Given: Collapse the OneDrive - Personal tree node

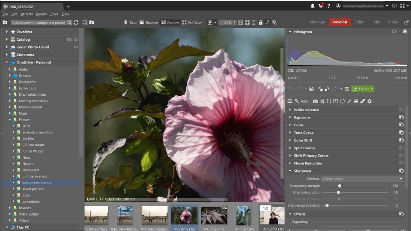Looking at the screenshot, I should click(x=7, y=62).
